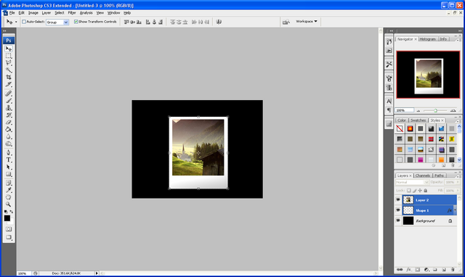Select the Rectangular Marquee tool
Screen dimensions: 465x277
[9, 56]
